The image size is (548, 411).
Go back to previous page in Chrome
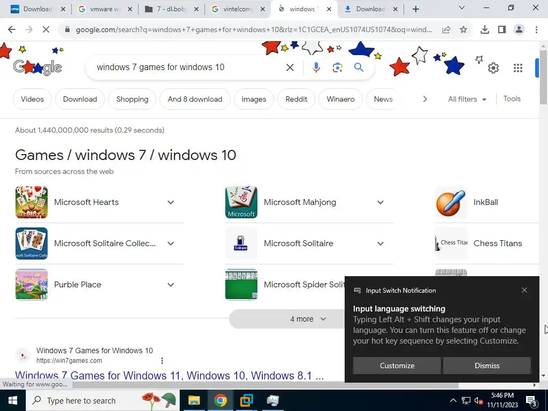(12, 30)
